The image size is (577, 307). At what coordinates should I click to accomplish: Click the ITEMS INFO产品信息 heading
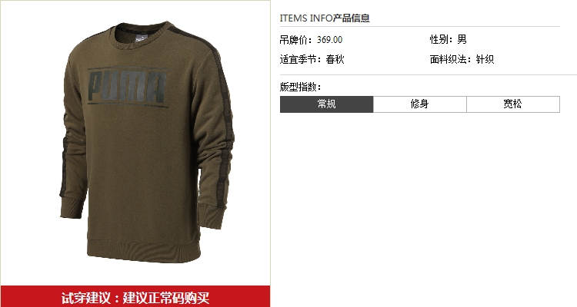click(325, 18)
